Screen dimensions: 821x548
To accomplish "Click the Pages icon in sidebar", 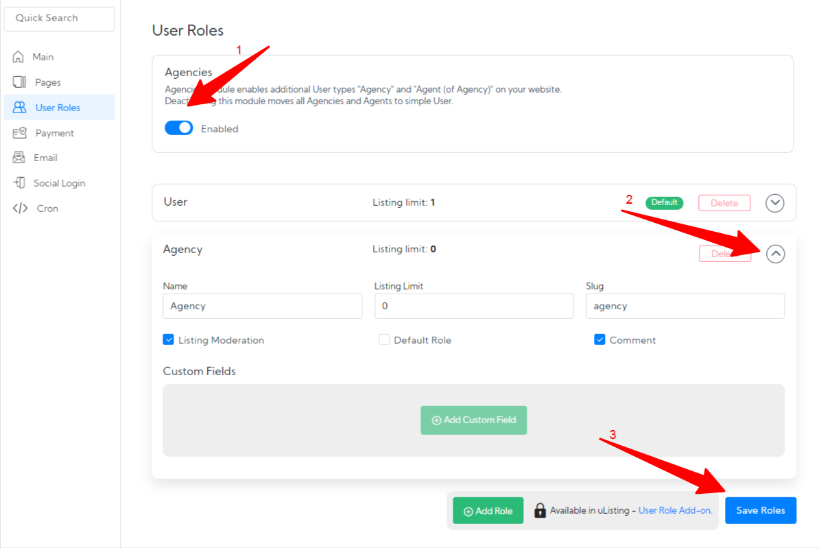I will point(19,82).
